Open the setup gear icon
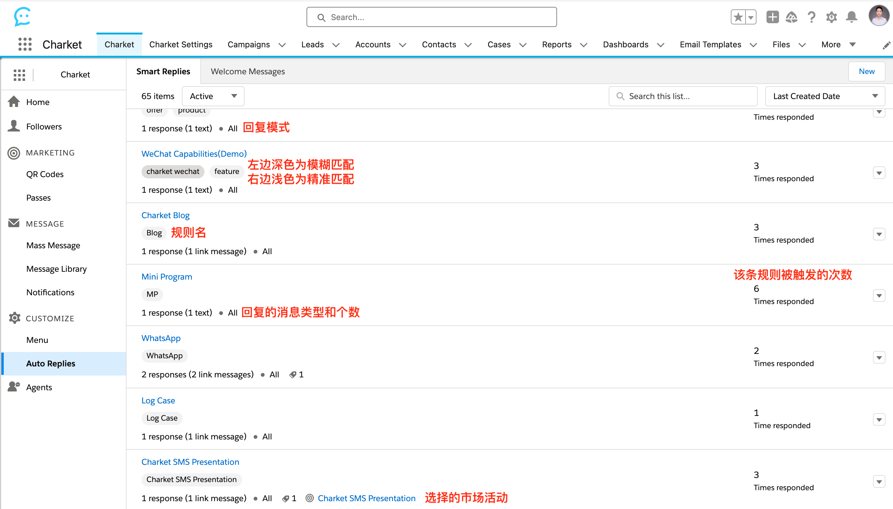 click(832, 17)
